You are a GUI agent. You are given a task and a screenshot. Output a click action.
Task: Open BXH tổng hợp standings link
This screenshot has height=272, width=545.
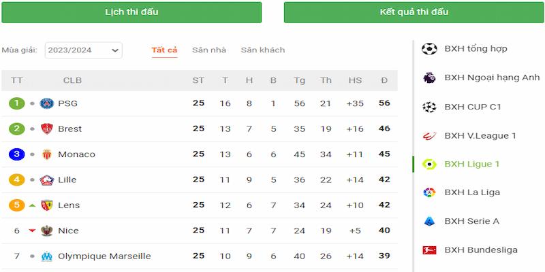tap(476, 49)
